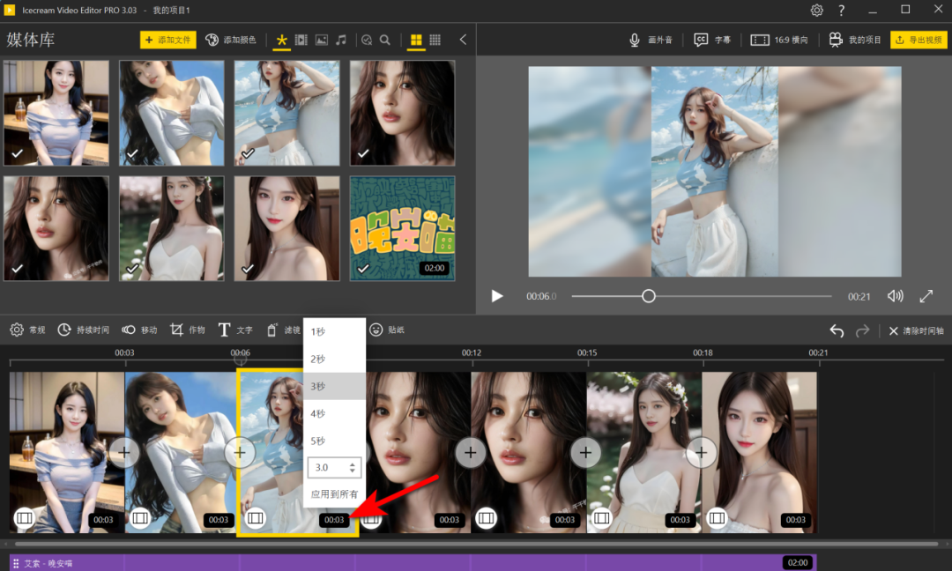Screen dimensions: 952x571
Task: Open the 滤镜 filter tool
Action: [x=284, y=330]
